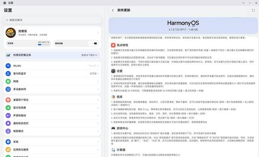Click the blue 系统 system gear icon
The image size is (259, 157).
[8, 142]
